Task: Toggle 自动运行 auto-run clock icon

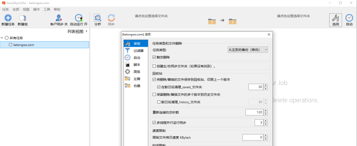Action: (79, 18)
